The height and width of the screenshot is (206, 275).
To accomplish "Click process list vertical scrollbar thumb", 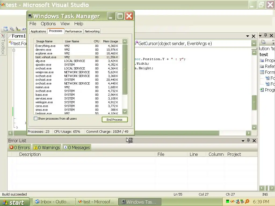I will pos(125,69).
